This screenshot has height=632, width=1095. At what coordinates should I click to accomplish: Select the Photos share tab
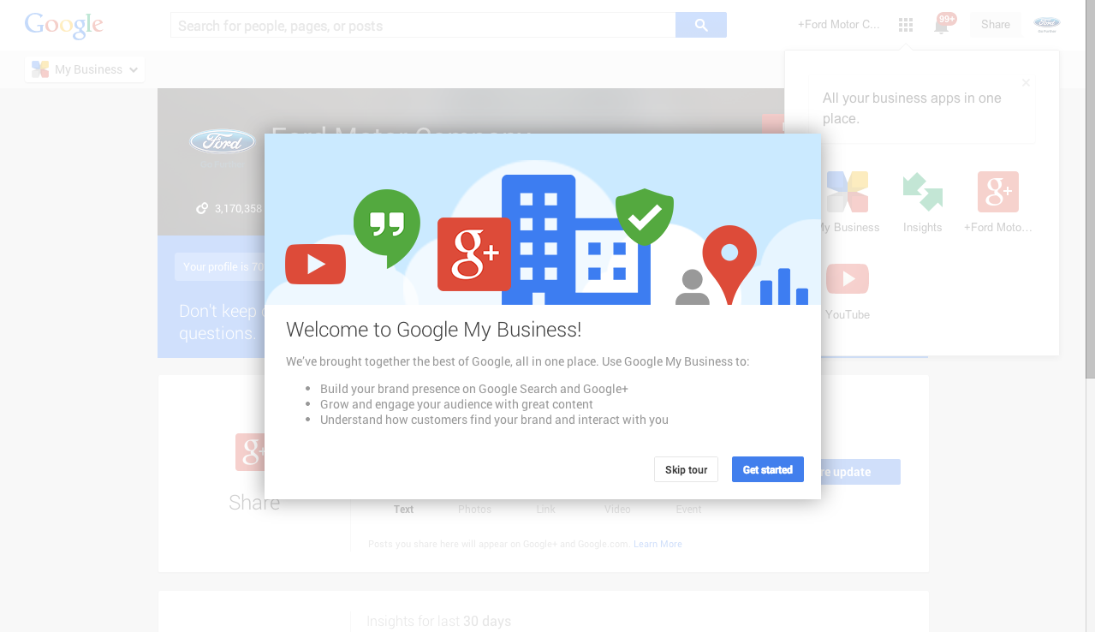coord(474,509)
